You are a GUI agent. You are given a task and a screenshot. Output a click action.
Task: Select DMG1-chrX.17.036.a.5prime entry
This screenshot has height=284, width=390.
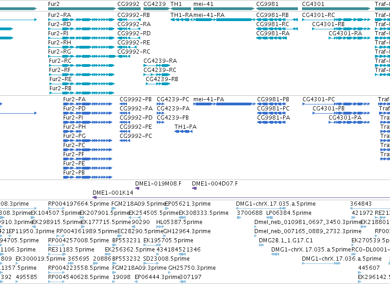(x=342, y=259)
